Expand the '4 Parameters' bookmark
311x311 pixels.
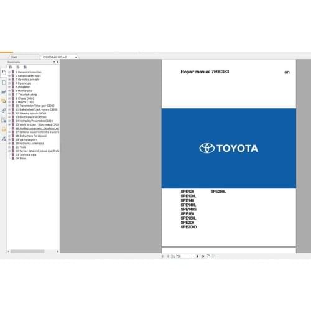pos(9,83)
